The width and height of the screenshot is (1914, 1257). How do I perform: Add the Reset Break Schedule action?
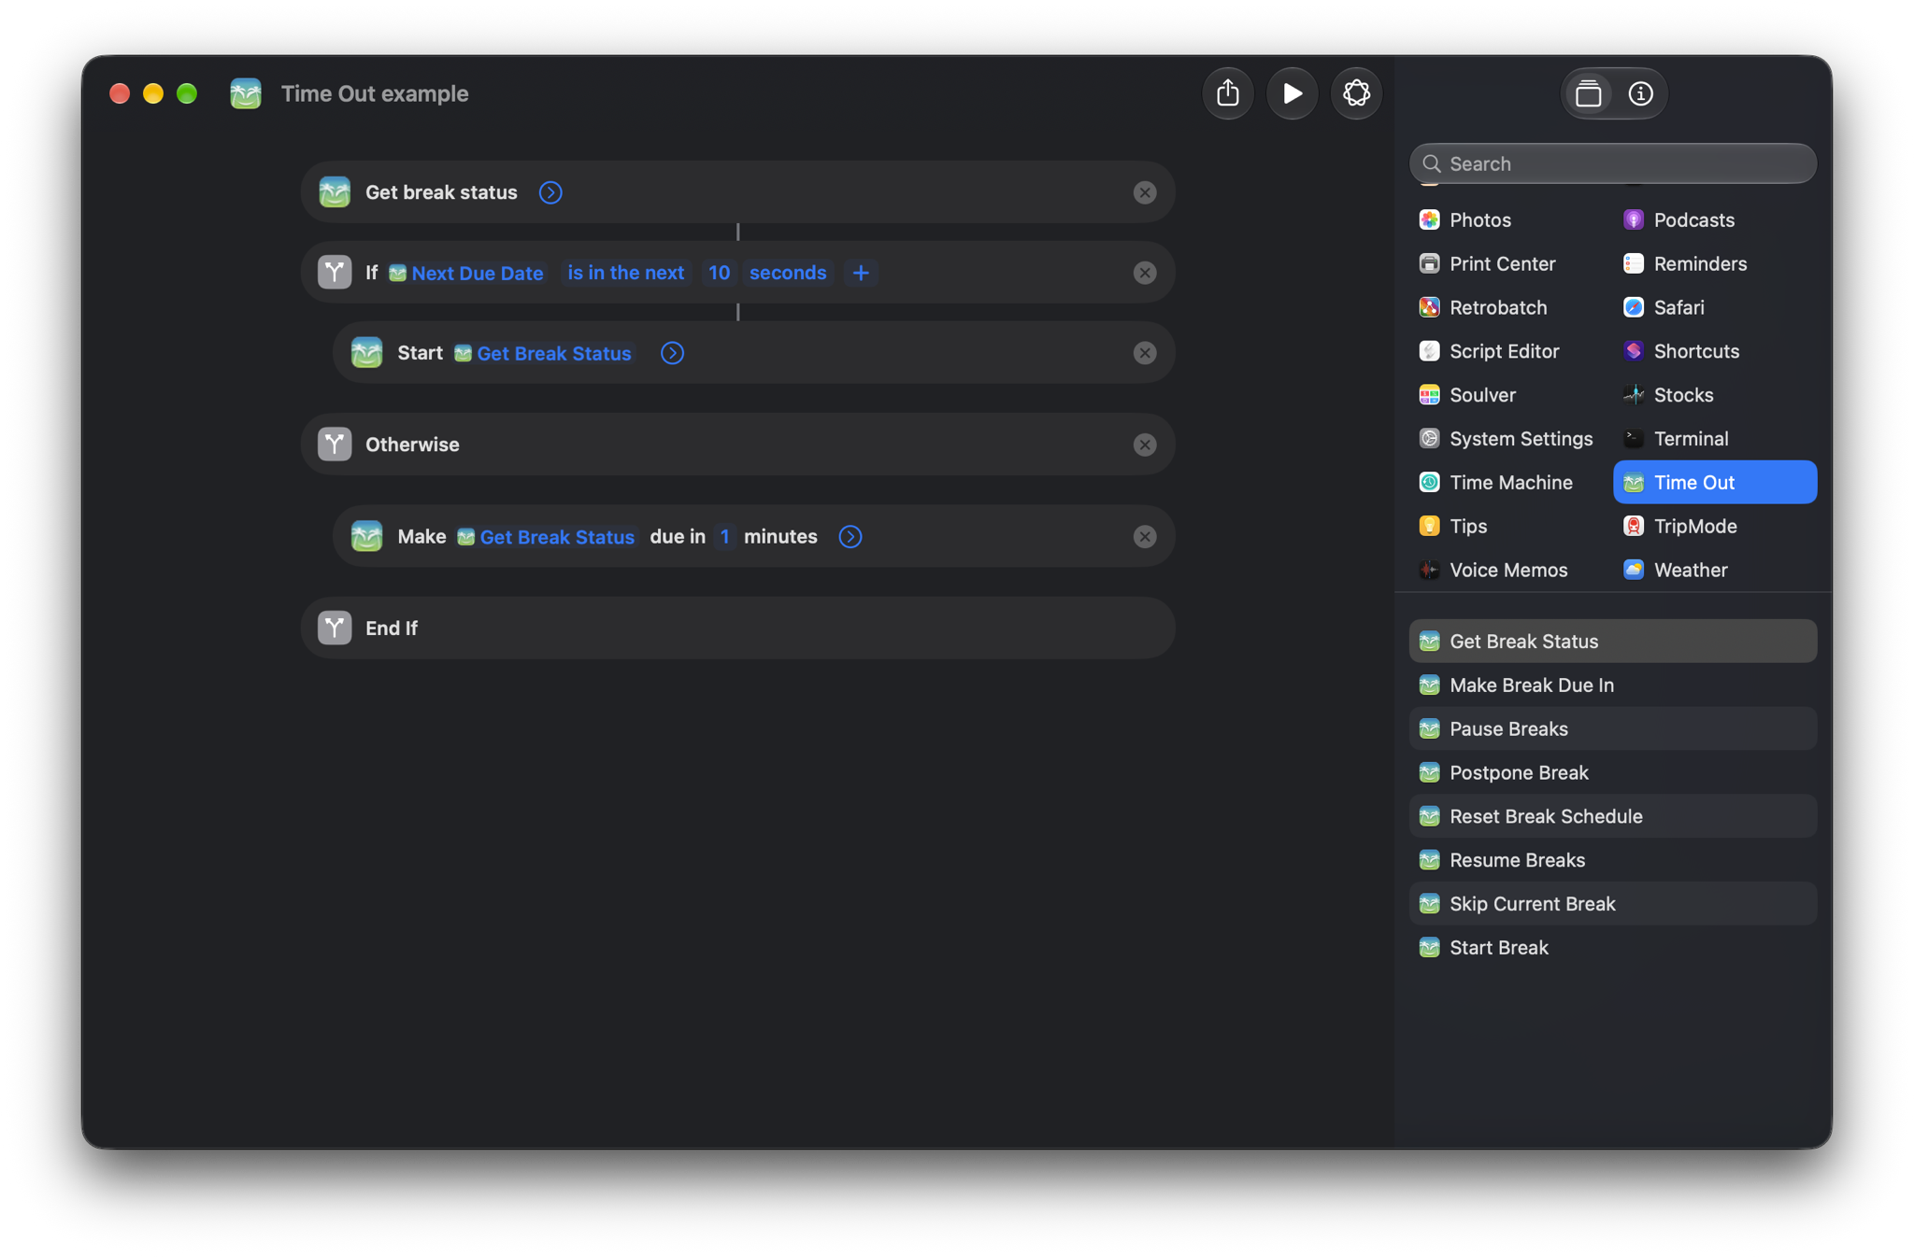(1612, 816)
